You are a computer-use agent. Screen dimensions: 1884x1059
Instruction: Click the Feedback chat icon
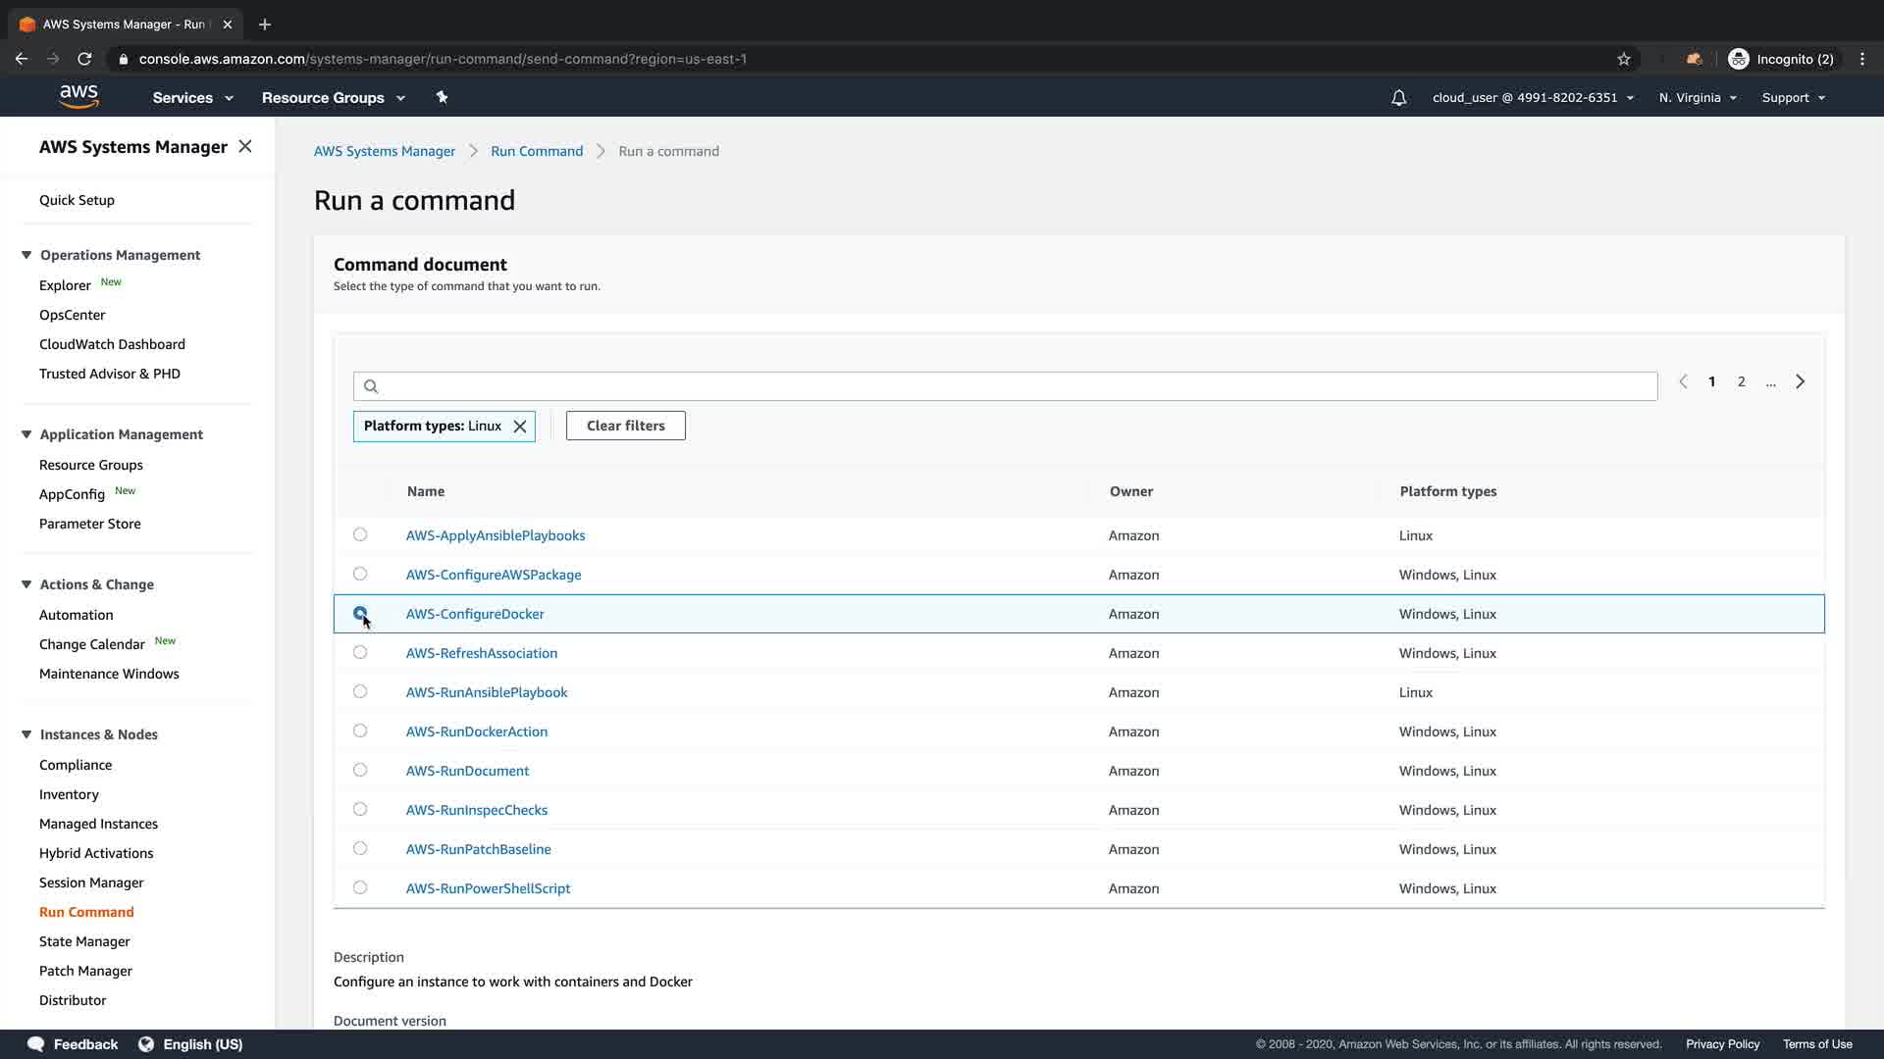(x=36, y=1044)
